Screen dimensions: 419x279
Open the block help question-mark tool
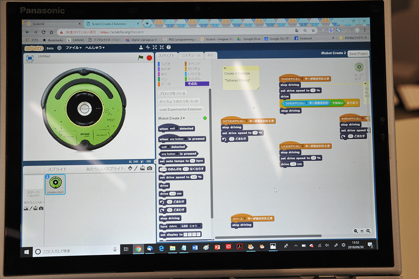(x=169, y=47)
